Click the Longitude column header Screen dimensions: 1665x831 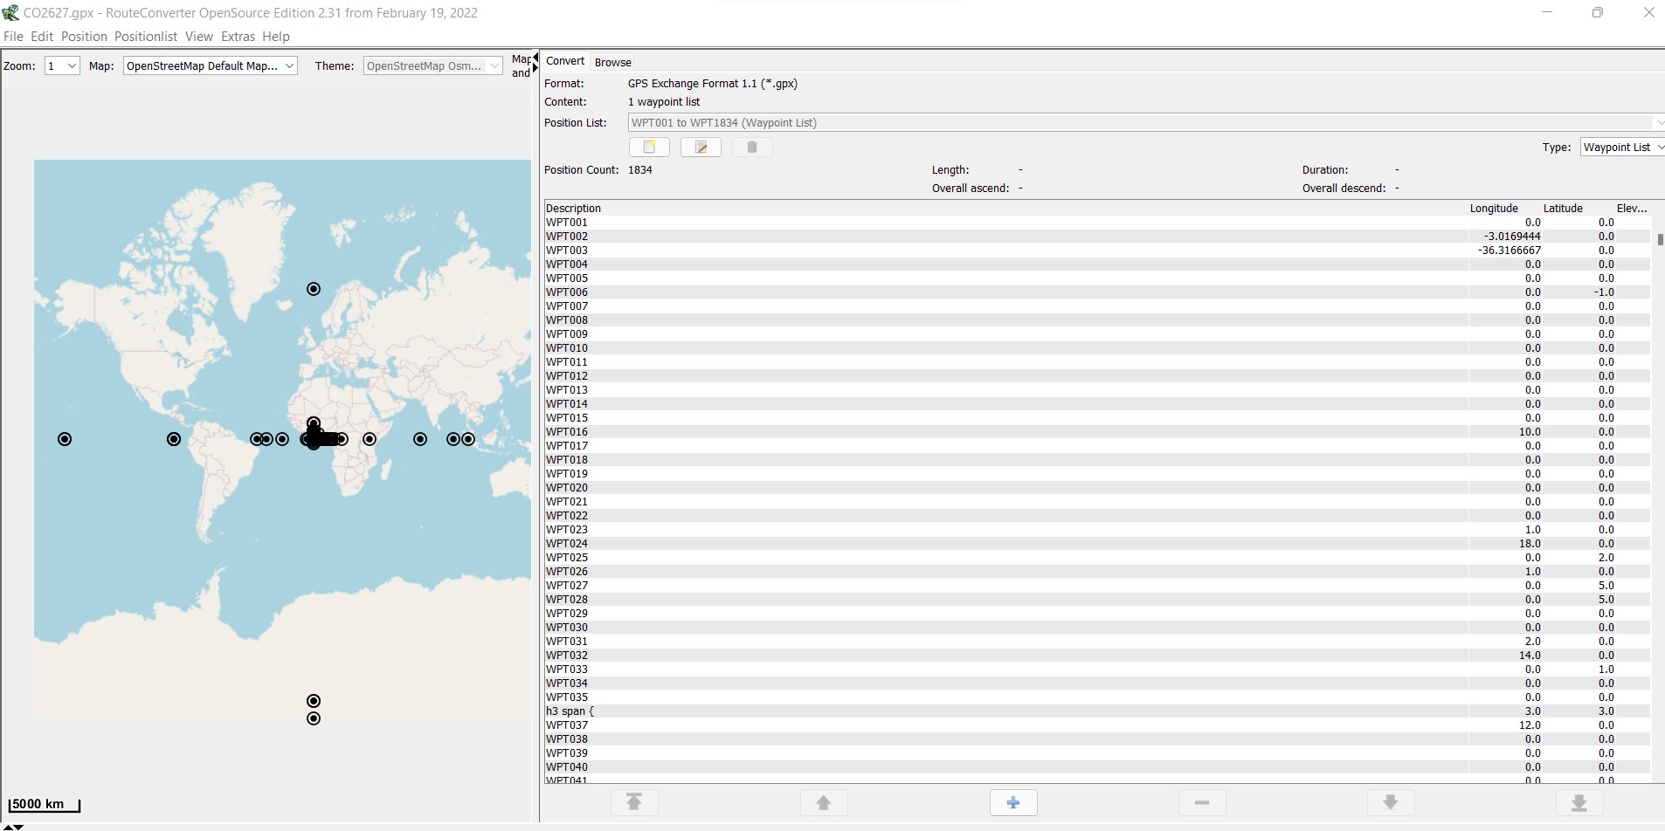click(x=1493, y=208)
